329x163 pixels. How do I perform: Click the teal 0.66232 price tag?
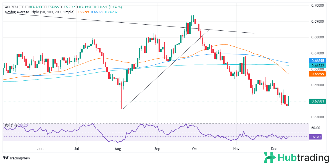click(318, 65)
